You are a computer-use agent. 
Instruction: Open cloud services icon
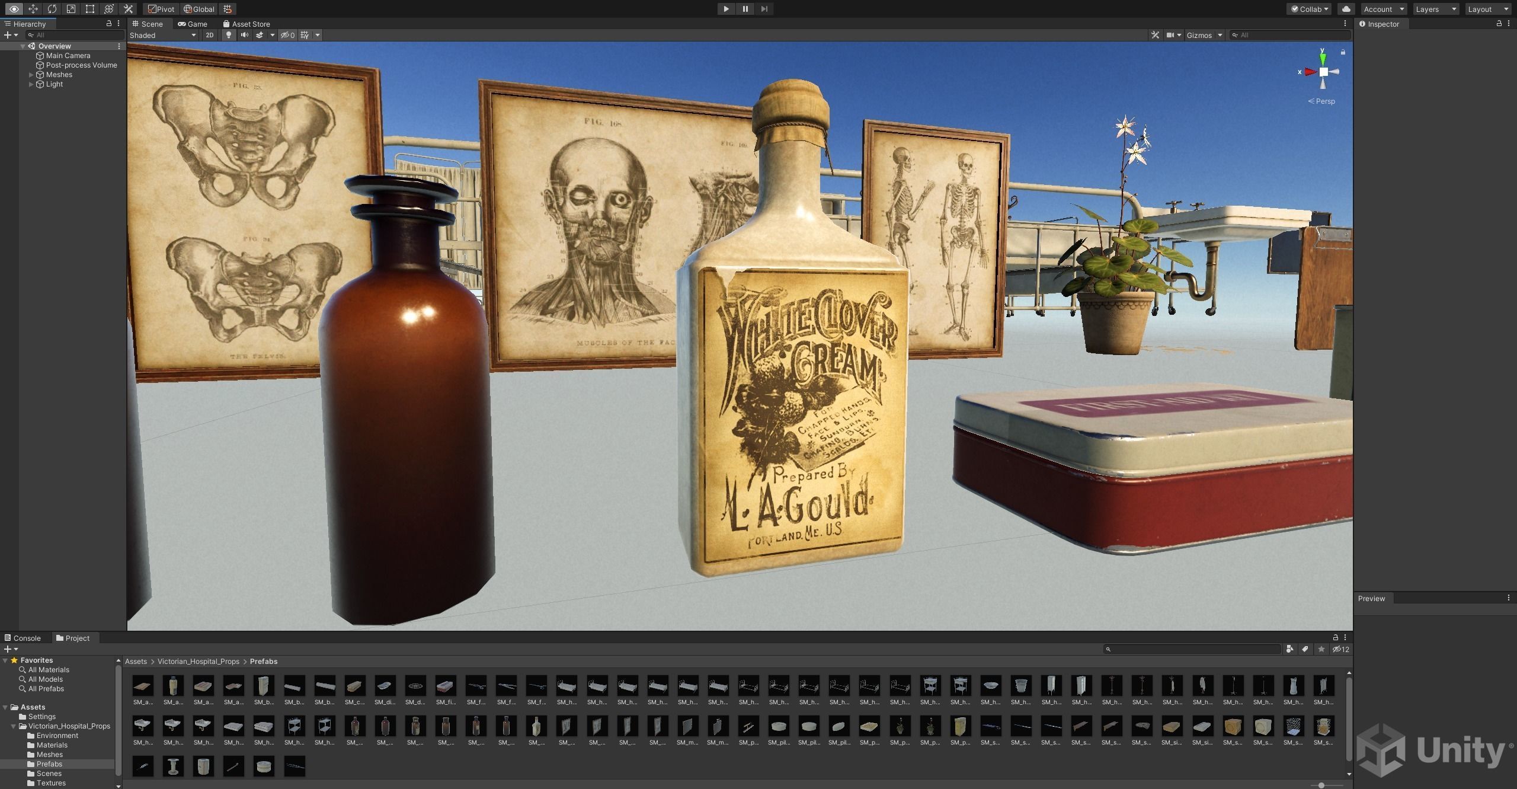[x=1346, y=9]
